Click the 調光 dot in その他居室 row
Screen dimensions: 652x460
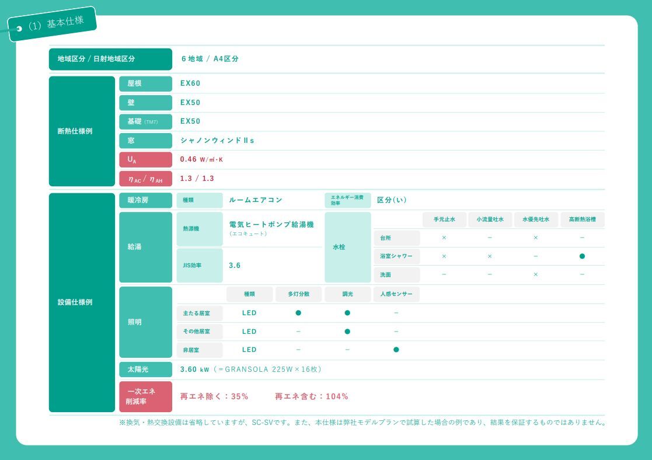point(347,332)
